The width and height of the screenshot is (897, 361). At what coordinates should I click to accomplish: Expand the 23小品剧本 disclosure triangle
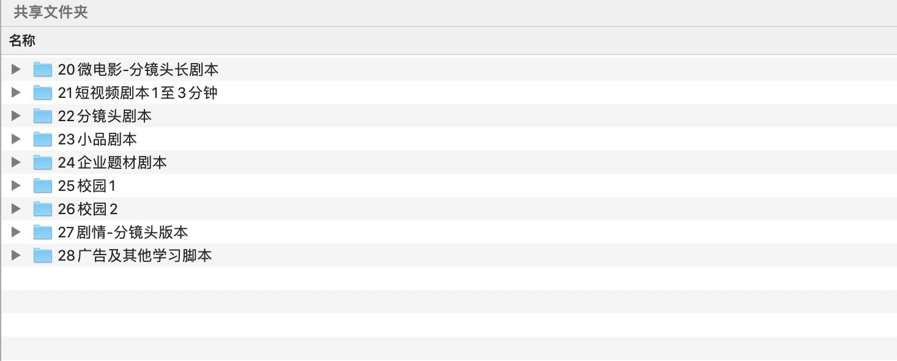(16, 140)
